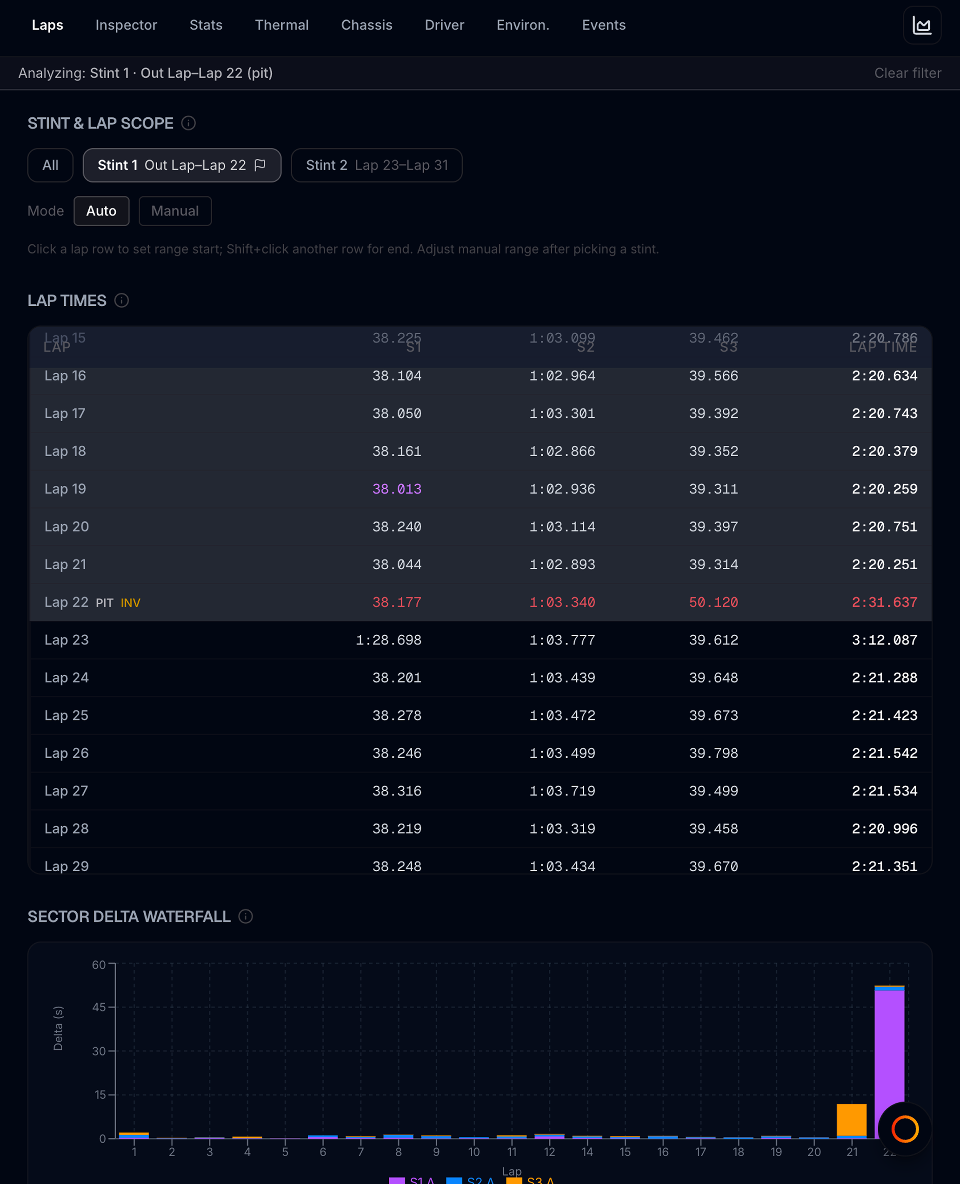Select Stint 2 Lap 23–Lap 31
Screen dimensions: 960x1184
pyautogui.click(x=377, y=165)
